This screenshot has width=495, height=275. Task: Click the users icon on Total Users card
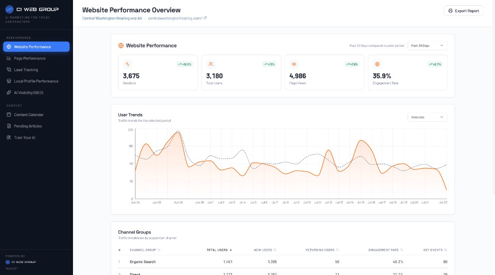(211, 64)
